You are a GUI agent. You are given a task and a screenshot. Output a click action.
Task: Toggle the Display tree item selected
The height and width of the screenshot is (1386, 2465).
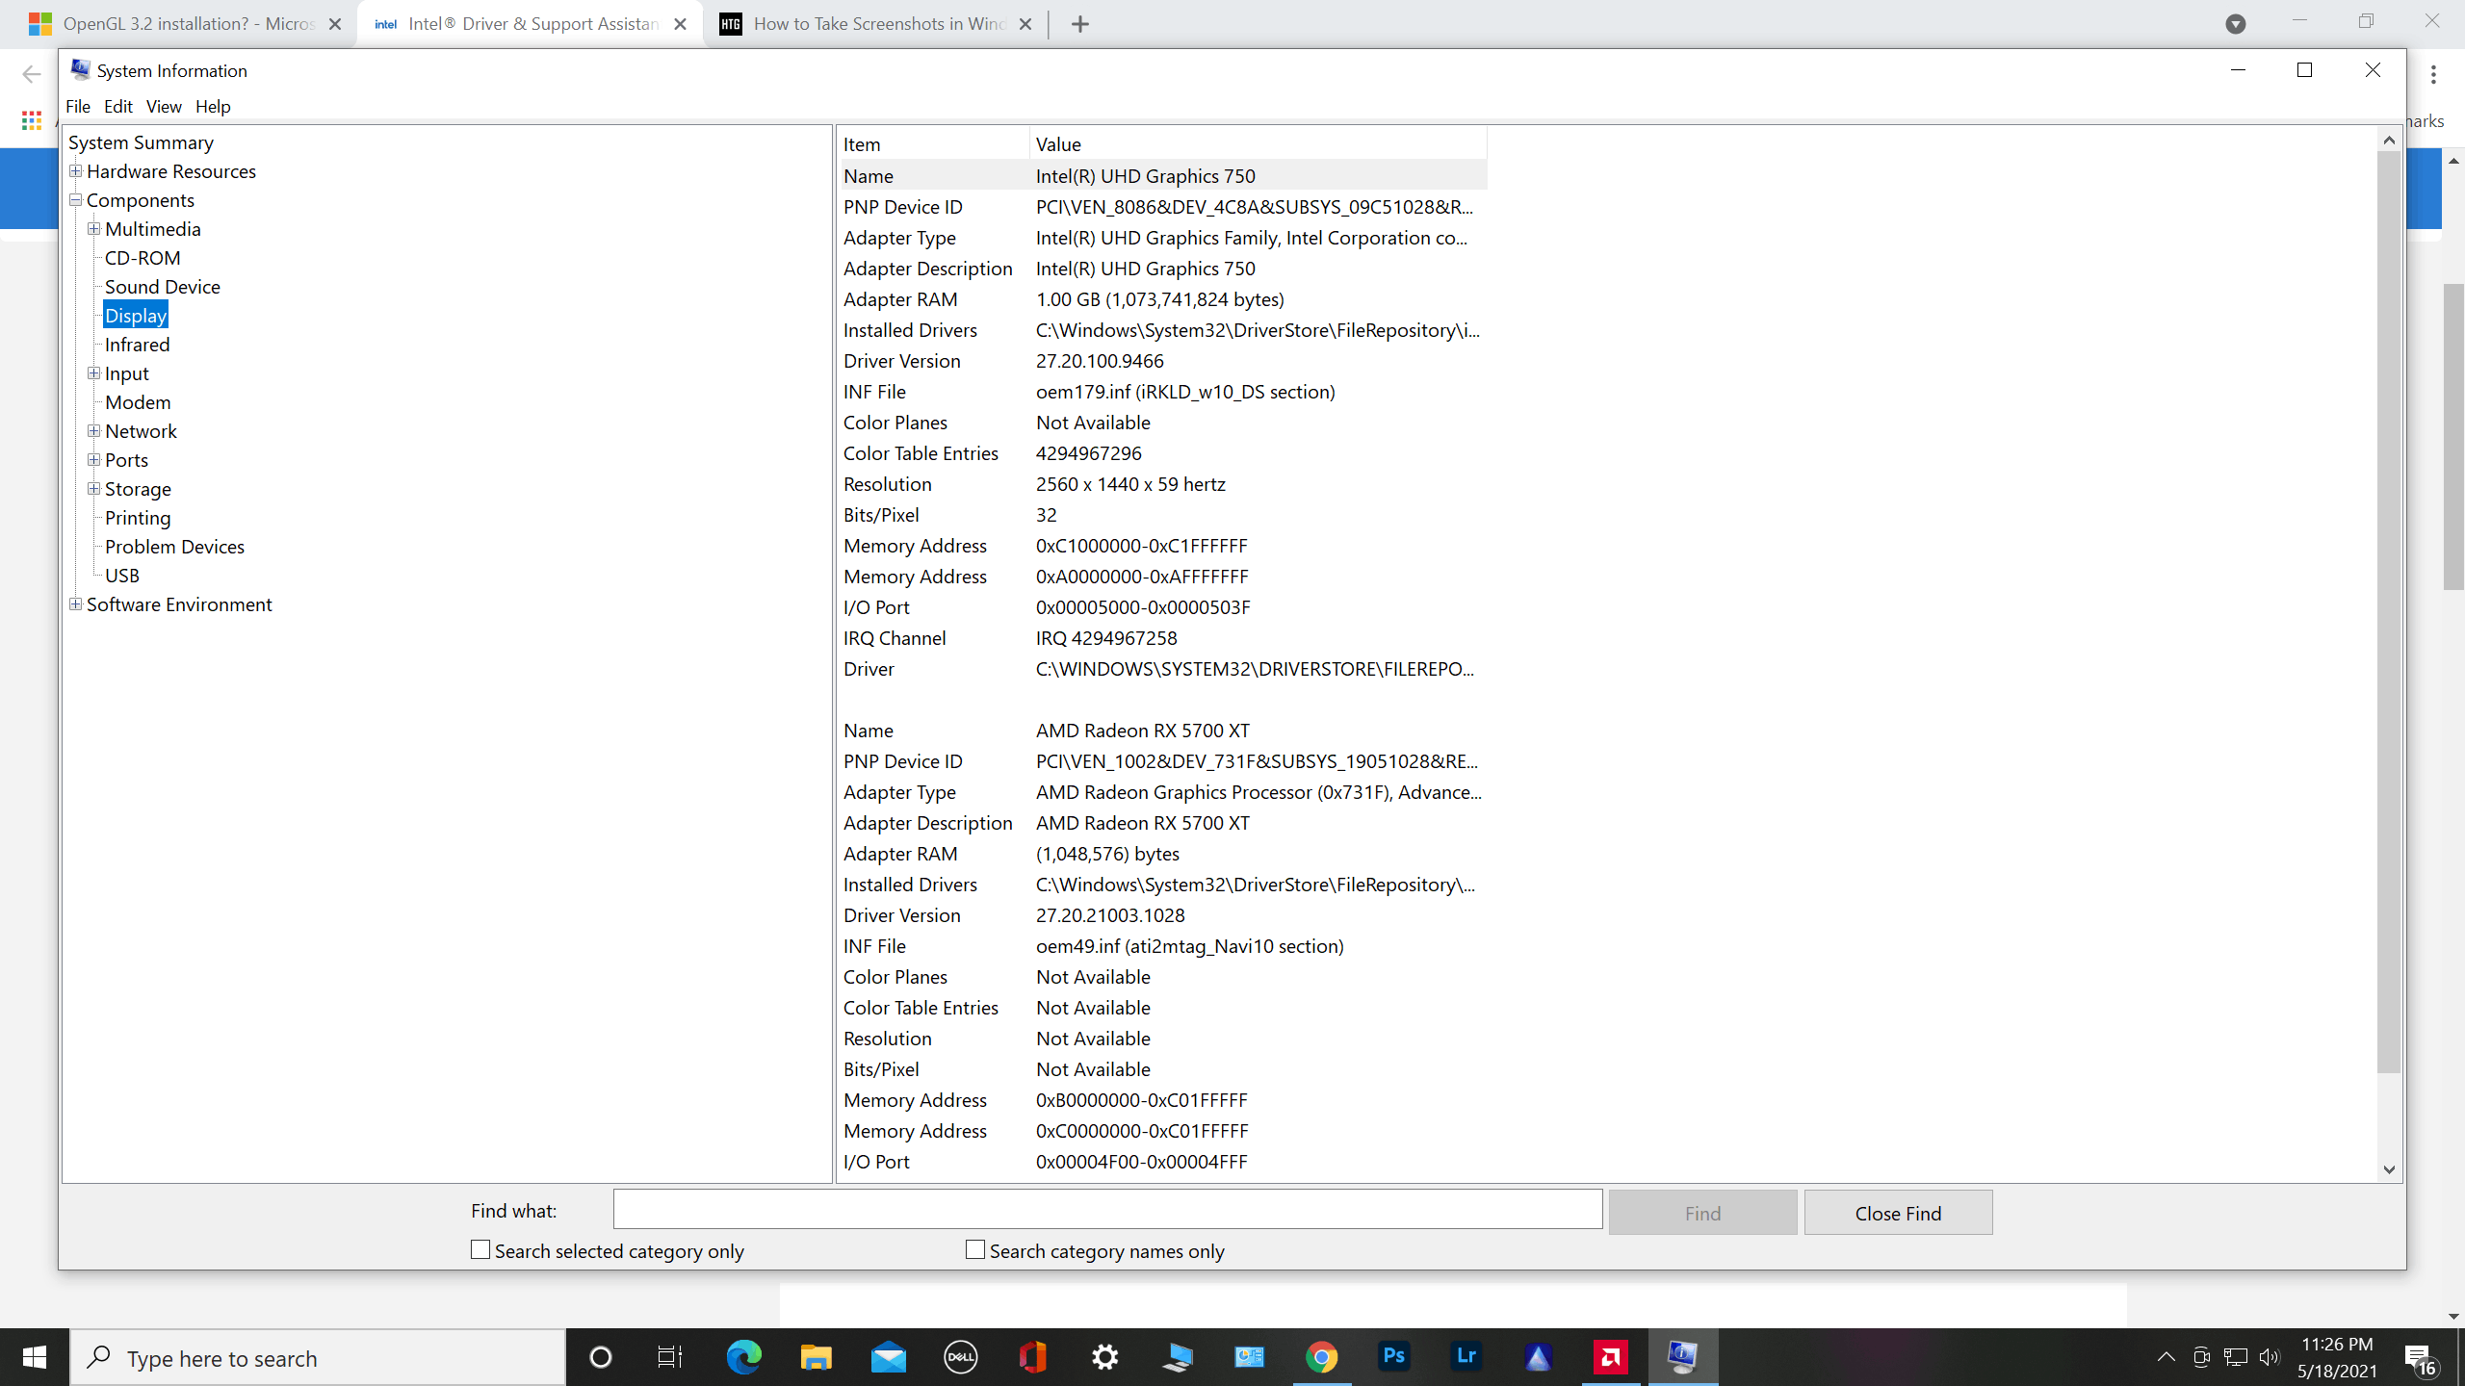134,315
